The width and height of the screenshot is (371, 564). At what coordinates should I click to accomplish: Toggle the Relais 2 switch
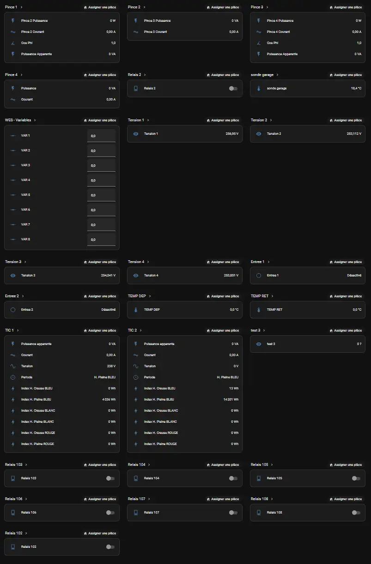click(x=233, y=88)
